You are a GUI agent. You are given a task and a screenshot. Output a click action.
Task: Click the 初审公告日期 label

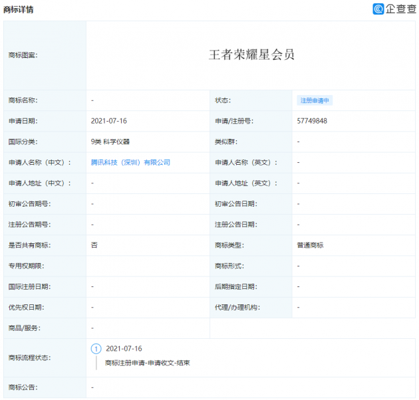click(x=236, y=204)
